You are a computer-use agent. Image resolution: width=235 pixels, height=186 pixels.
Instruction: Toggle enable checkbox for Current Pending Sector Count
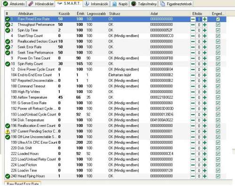[x=218, y=132]
